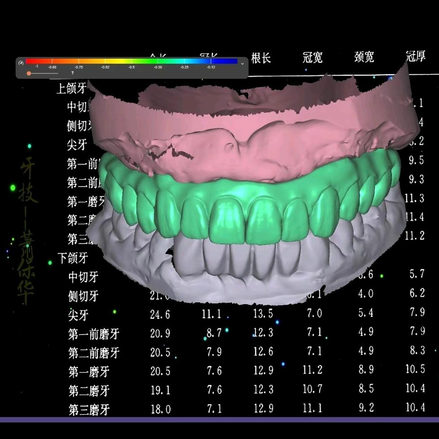This screenshot has width=439, height=439.
Task: Click the 颈宽 column header
Action: (x=364, y=56)
